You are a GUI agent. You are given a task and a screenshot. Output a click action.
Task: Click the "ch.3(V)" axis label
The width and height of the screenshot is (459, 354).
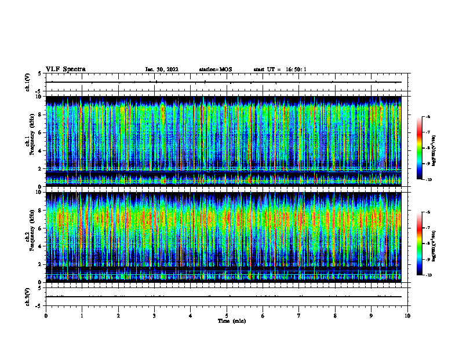click(x=27, y=297)
